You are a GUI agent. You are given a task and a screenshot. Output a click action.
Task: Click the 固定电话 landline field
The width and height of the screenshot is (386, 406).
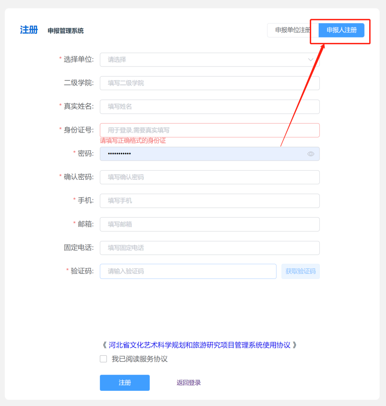(210, 248)
